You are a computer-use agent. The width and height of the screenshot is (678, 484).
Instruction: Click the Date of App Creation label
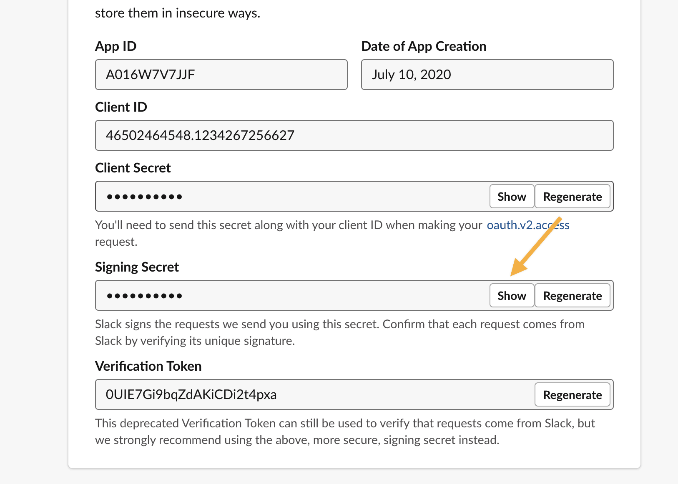click(424, 46)
